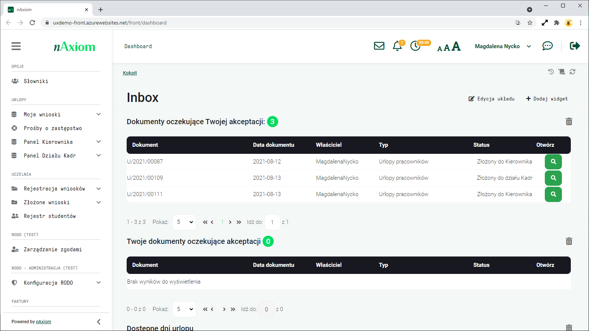
Task: Expand Rejestracja wniosków menu
Action: pos(99,189)
